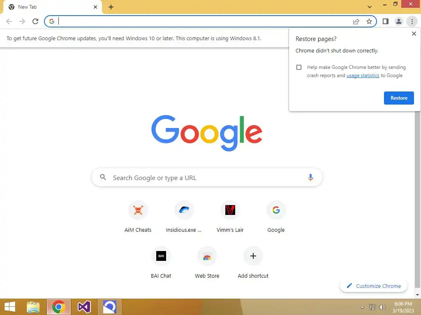
Task: Go back with the back arrow
Action: pos(9,21)
